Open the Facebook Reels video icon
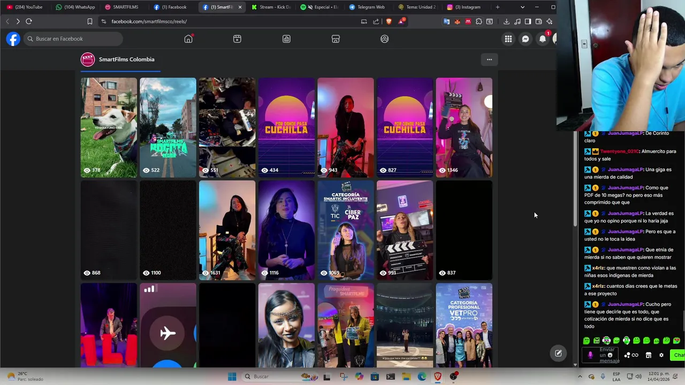 tap(237, 39)
